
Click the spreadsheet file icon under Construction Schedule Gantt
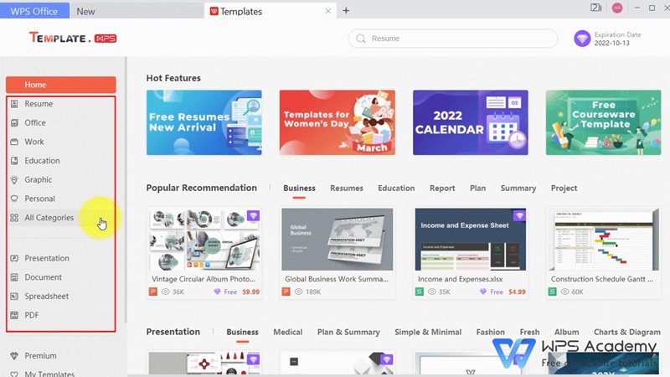(553, 292)
